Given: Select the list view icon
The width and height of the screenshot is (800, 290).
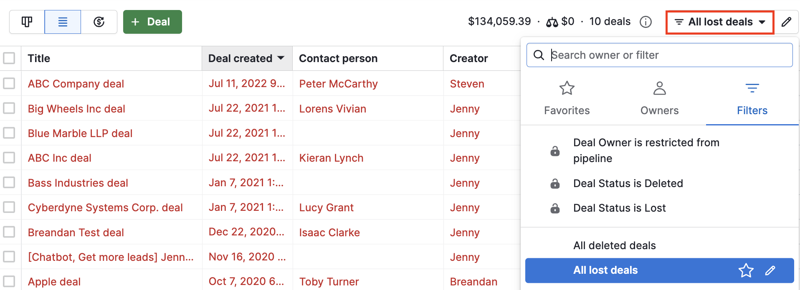Looking at the screenshot, I should point(63,22).
